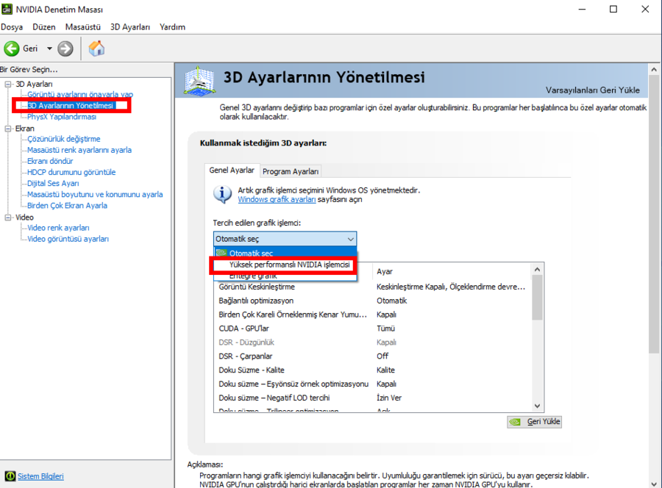Open HDCP durumunu görüntüle
The width and height of the screenshot is (662, 488).
[71, 172]
